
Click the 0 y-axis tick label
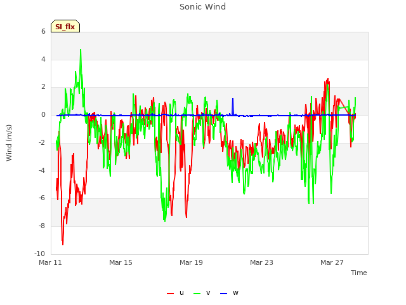click(43, 114)
